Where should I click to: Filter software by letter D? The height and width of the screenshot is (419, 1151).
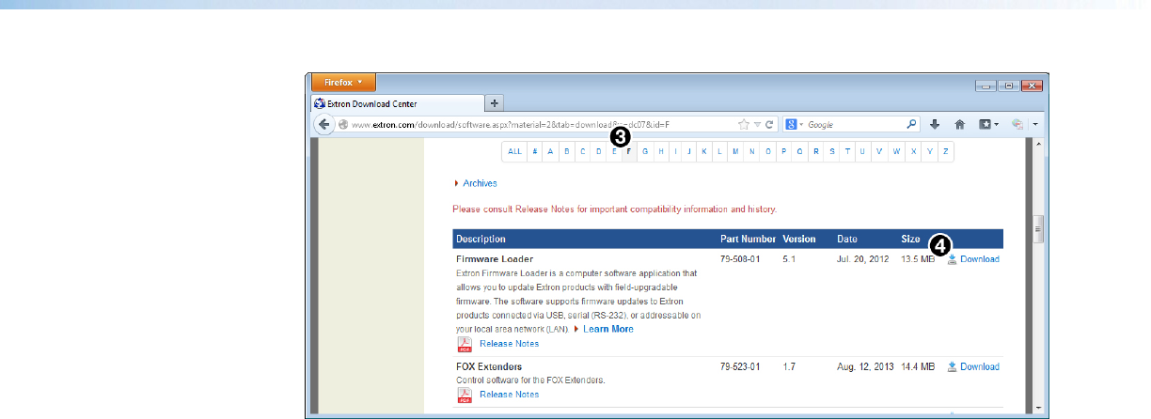point(599,151)
